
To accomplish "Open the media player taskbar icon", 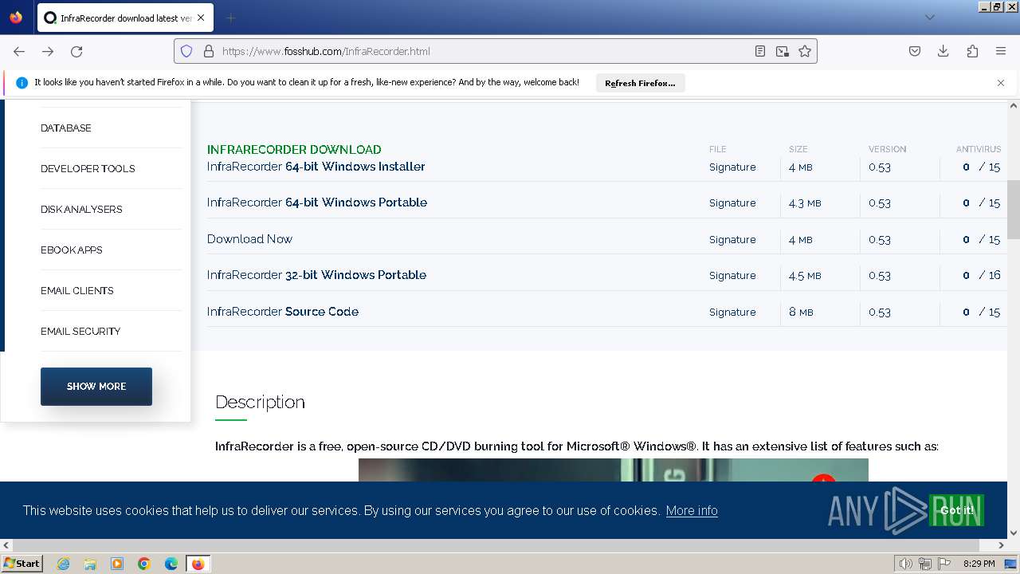I will [117, 564].
